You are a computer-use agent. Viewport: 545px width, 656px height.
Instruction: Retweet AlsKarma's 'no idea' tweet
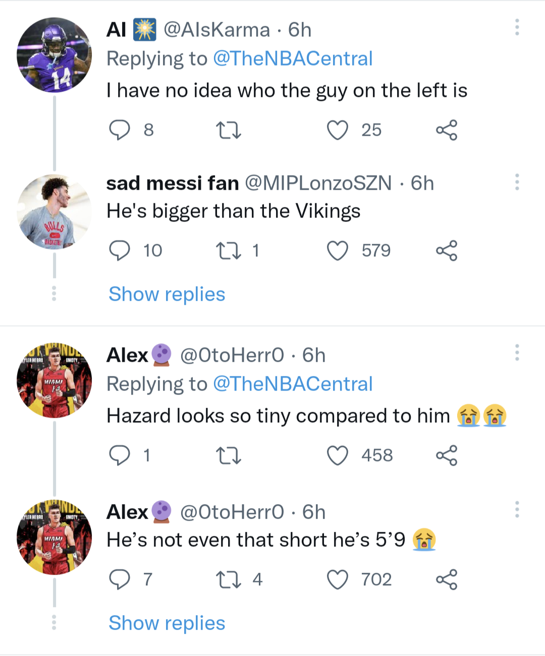pos(229,130)
